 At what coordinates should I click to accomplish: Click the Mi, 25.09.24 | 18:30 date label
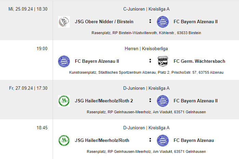(28, 9)
